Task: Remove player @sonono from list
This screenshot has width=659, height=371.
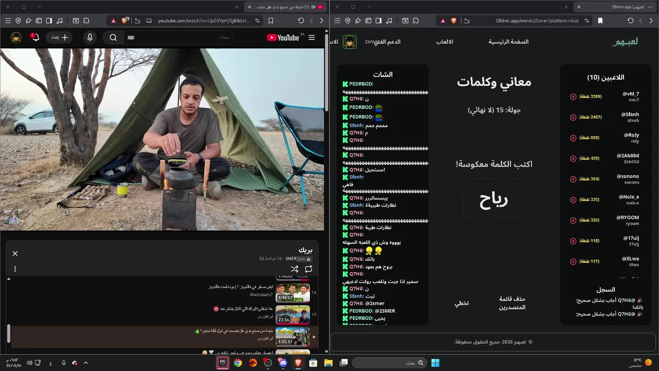Action: click(573, 179)
